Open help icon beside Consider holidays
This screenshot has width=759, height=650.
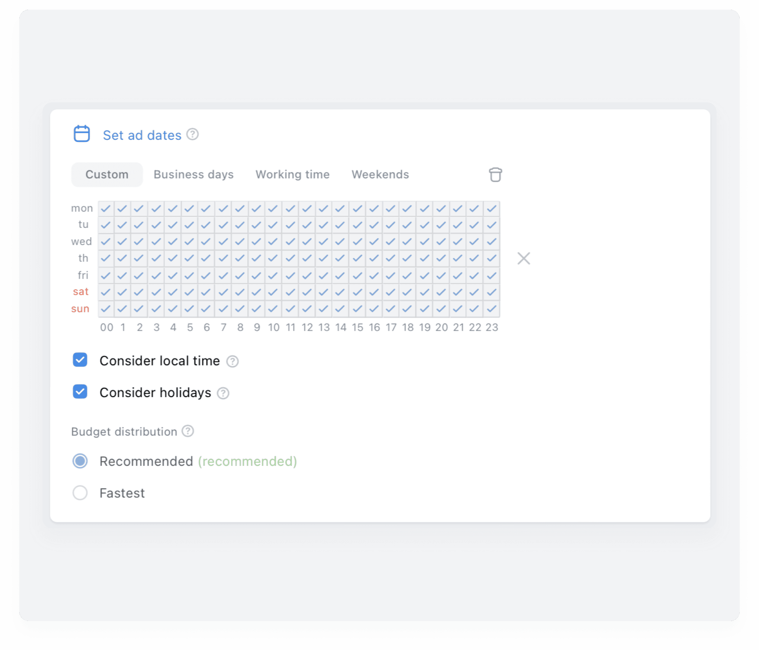(223, 393)
